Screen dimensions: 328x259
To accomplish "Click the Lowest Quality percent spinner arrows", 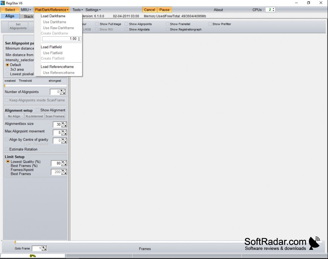I will pos(64,163).
